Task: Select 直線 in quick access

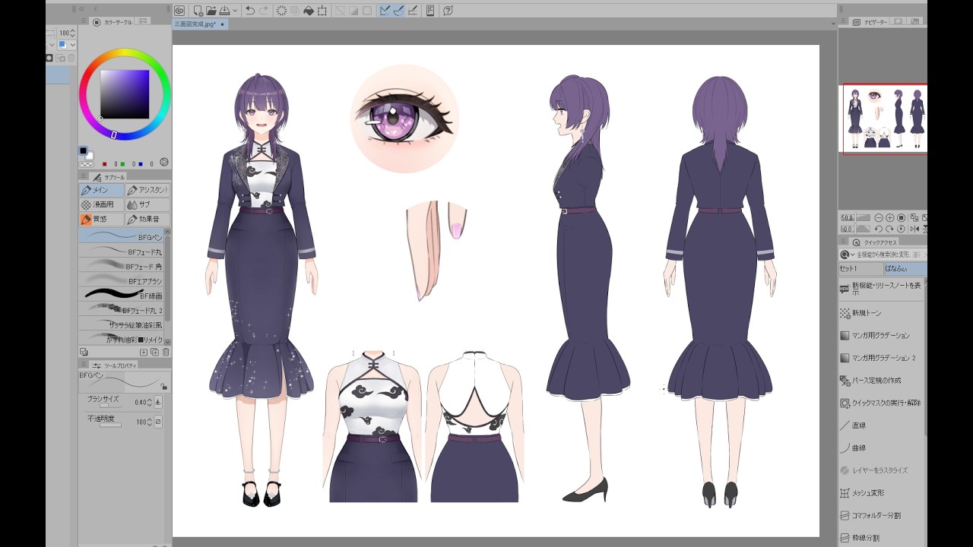Action: (883, 425)
